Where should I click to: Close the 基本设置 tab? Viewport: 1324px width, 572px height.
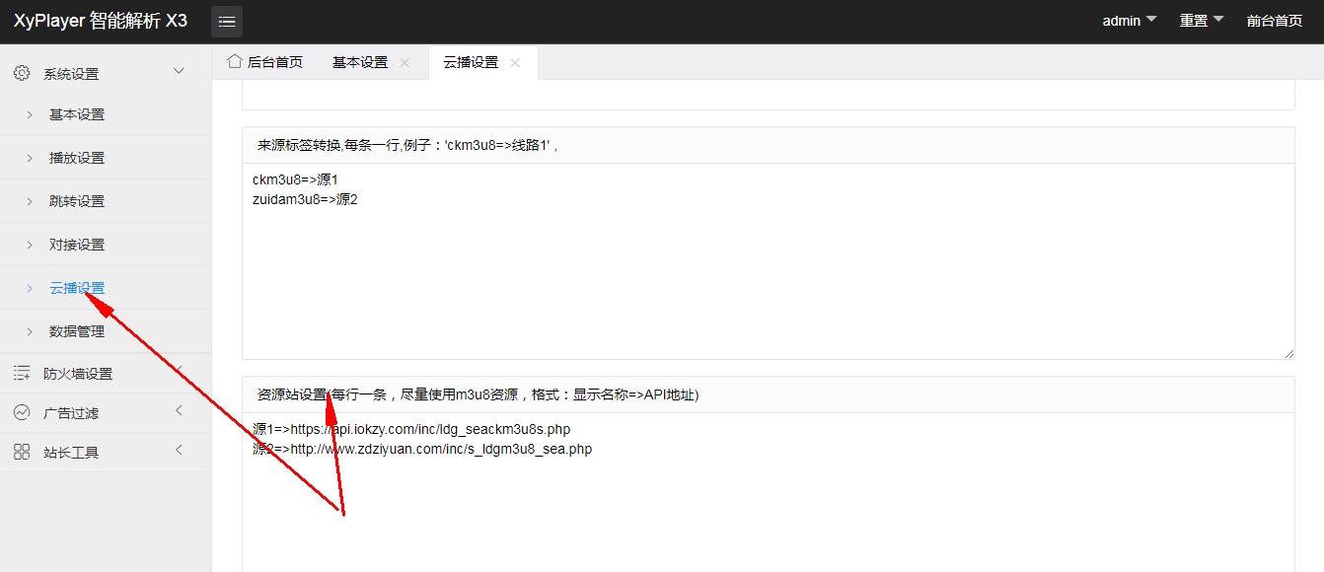click(x=405, y=62)
